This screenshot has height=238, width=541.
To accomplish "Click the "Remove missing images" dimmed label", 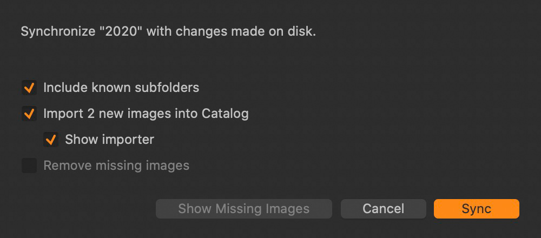I will (116, 166).
